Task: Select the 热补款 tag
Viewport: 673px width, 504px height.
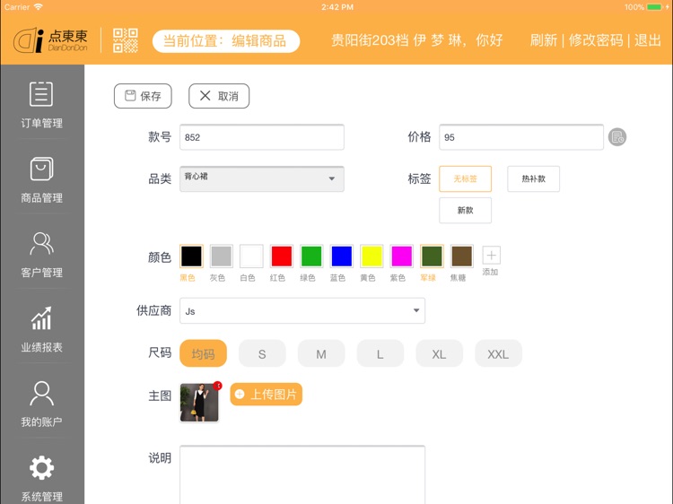Action: pyautogui.click(x=534, y=178)
